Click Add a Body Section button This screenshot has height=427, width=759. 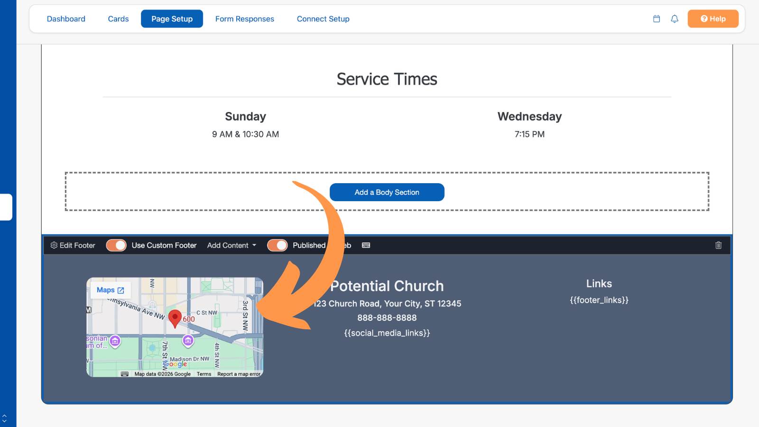387,192
